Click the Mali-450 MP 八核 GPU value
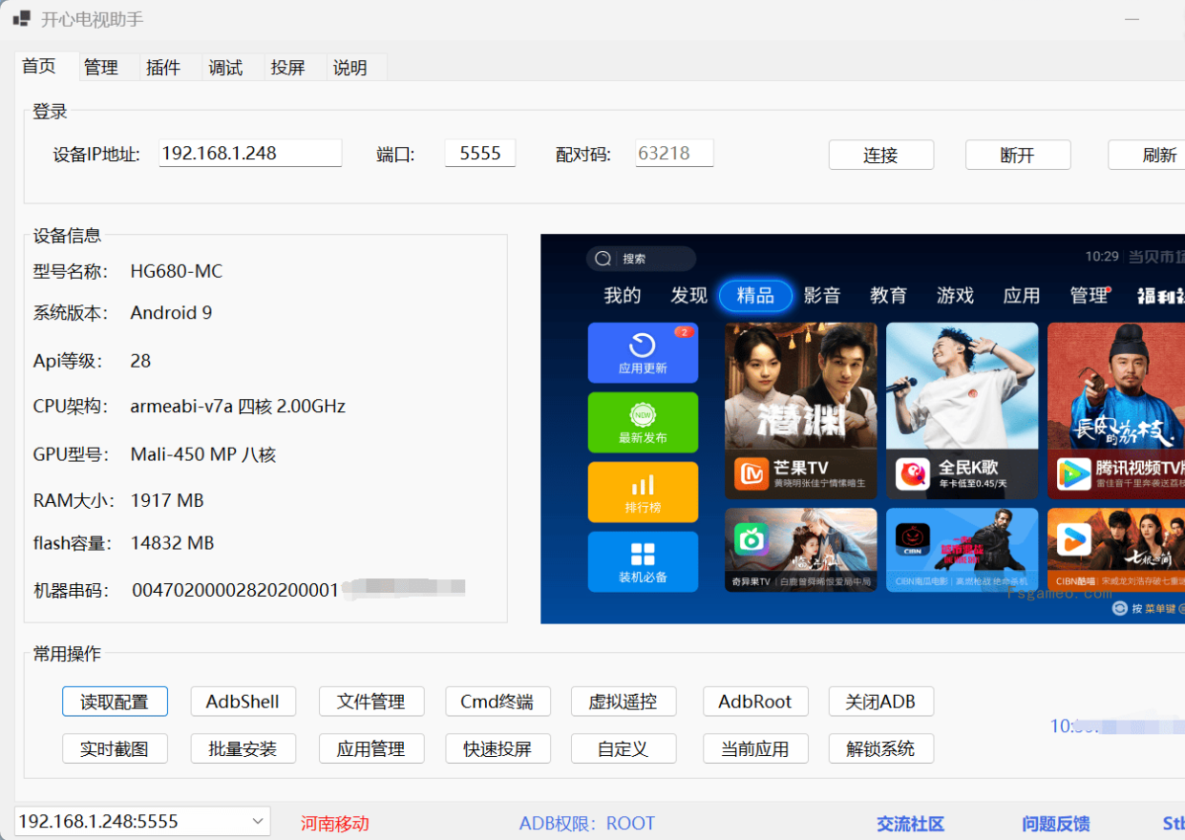This screenshot has height=840, width=1185. pos(203,455)
